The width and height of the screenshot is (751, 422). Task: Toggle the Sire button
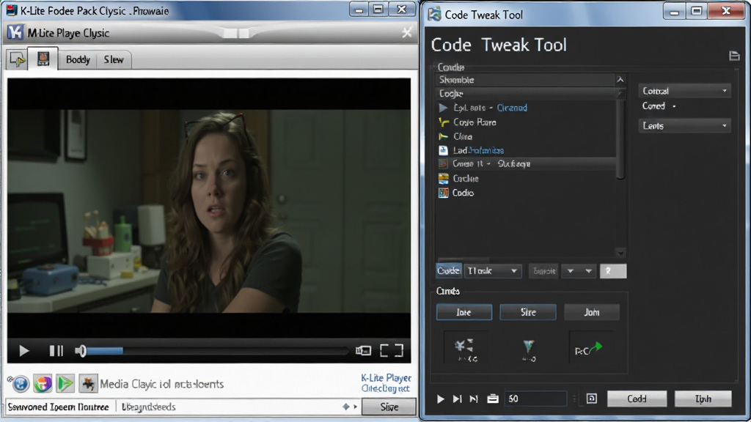[x=528, y=312]
